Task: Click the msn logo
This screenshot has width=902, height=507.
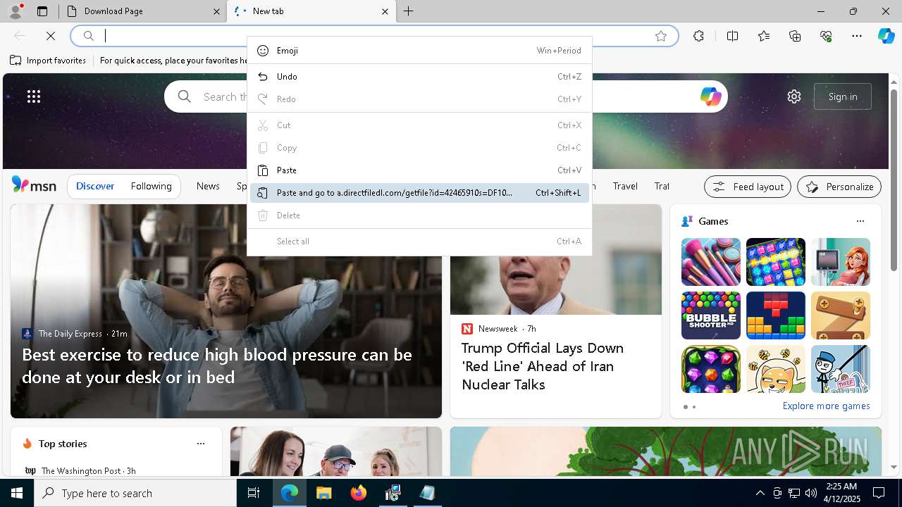Action: [x=34, y=185]
